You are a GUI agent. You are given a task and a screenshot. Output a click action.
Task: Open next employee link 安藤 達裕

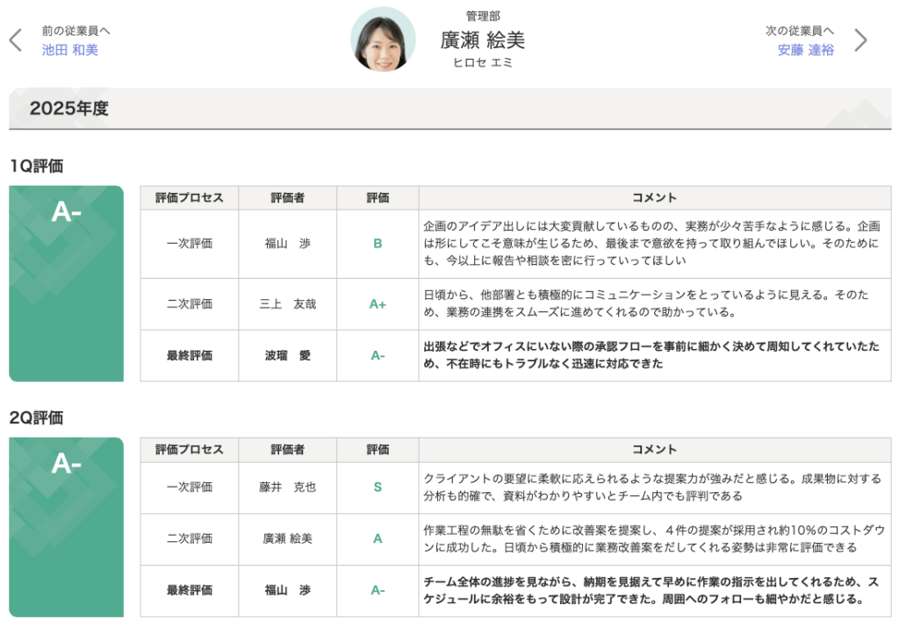click(x=805, y=50)
